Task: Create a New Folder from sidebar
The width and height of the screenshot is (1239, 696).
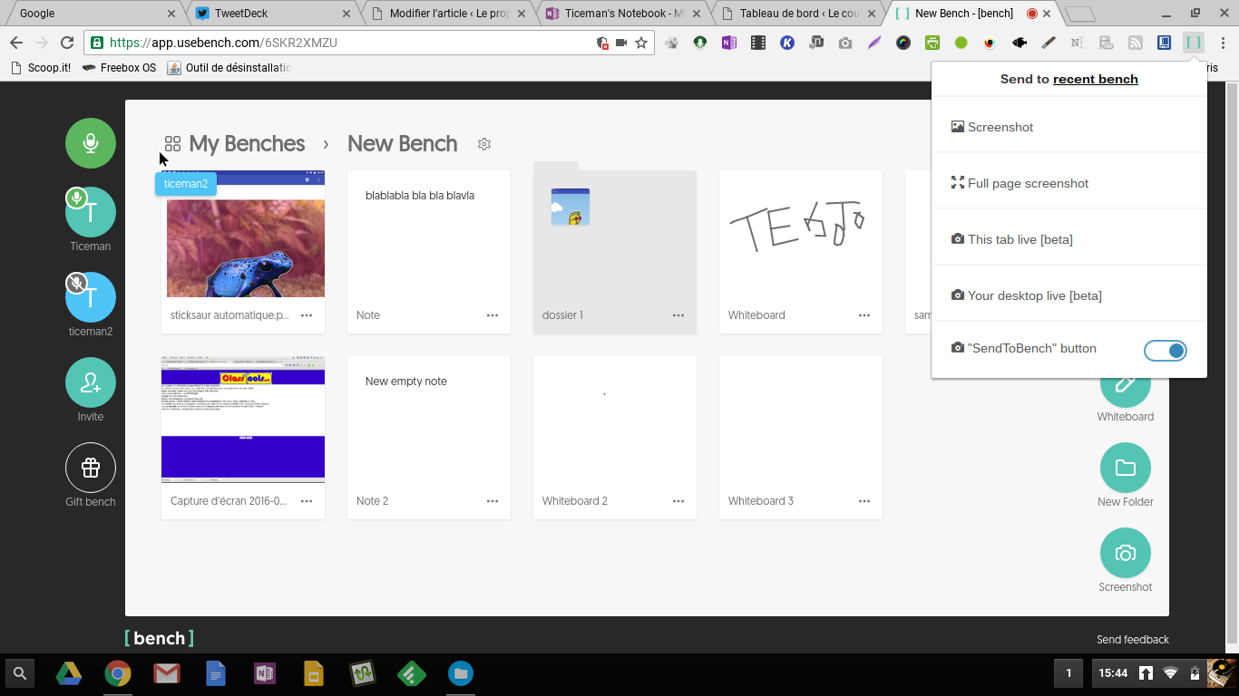Action: click(x=1126, y=468)
